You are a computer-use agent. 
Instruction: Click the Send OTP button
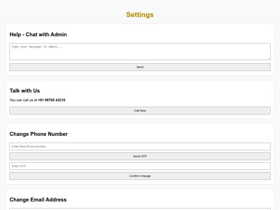coord(140,157)
